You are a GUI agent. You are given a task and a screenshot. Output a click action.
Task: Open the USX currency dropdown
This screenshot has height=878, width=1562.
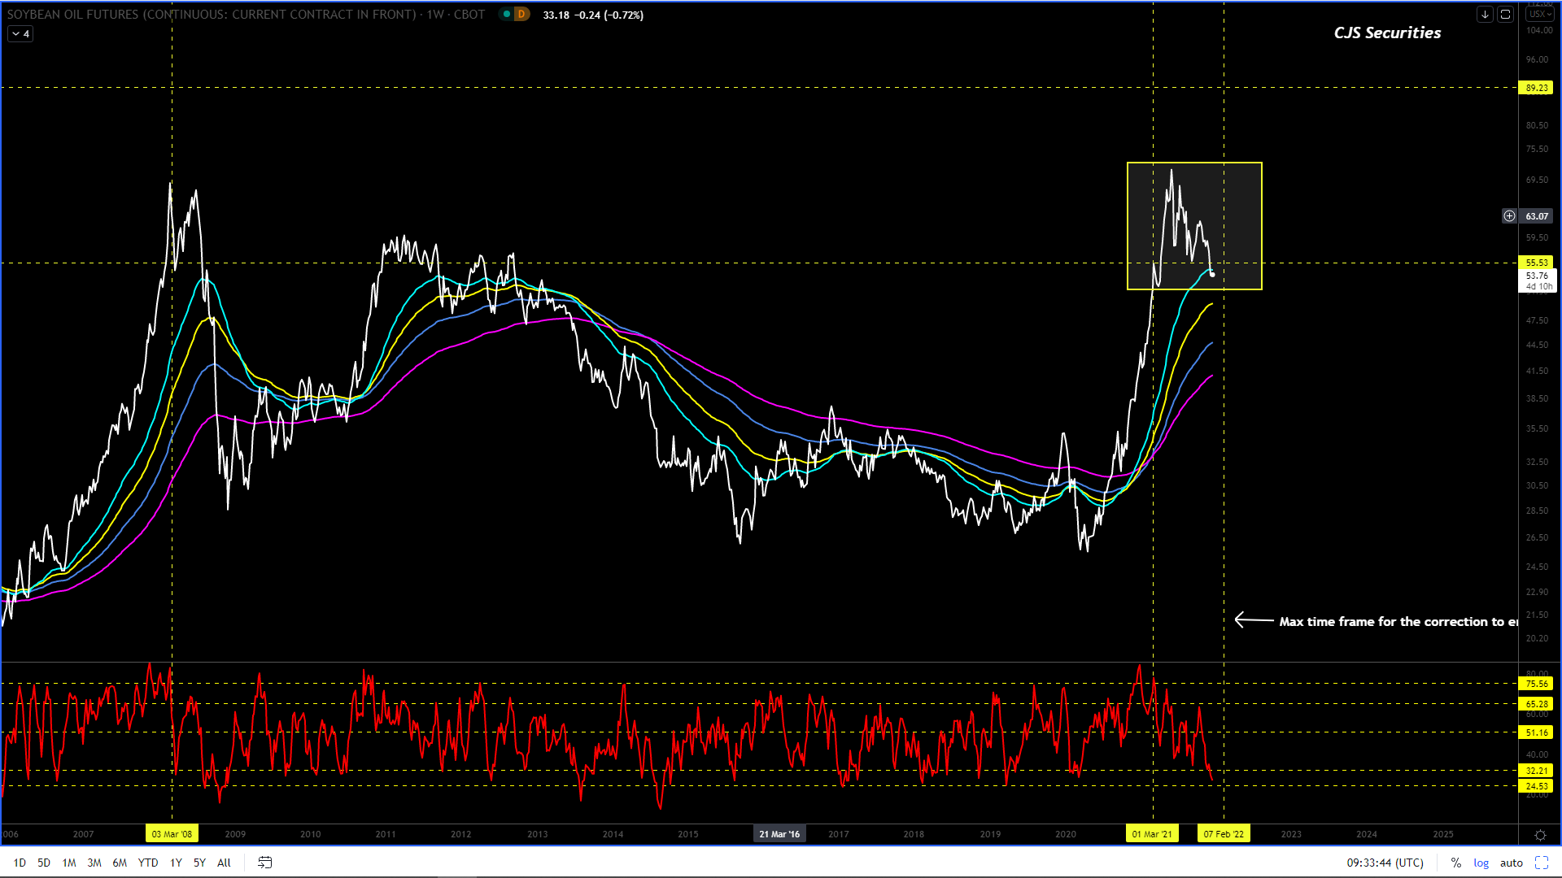(x=1539, y=15)
